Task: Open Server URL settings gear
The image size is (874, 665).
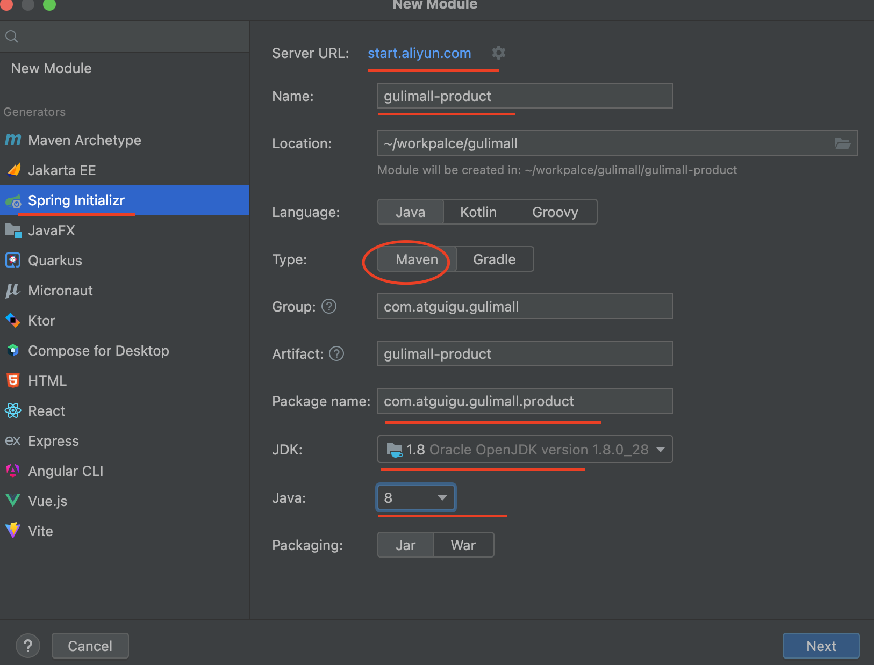Action: 499,53
